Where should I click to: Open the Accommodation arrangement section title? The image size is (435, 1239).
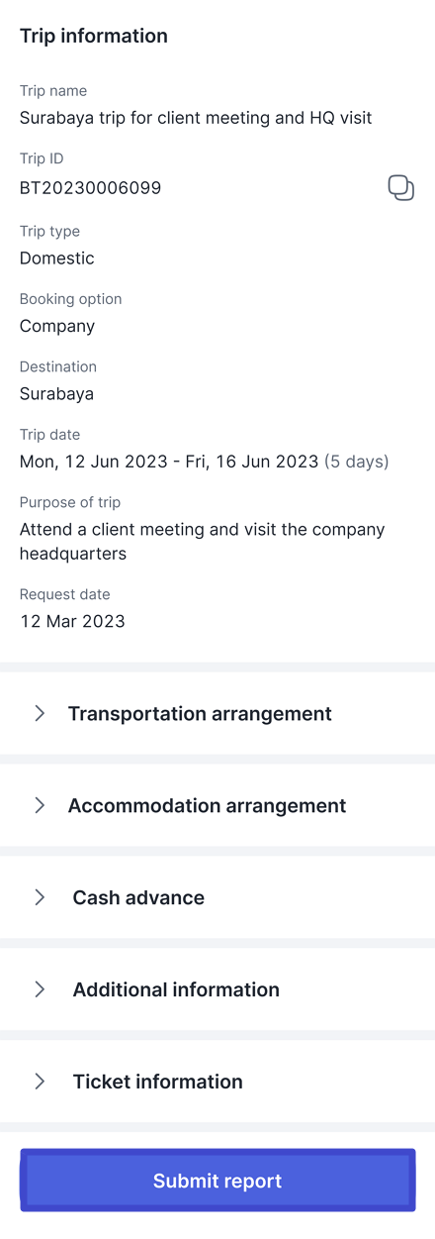(x=207, y=805)
